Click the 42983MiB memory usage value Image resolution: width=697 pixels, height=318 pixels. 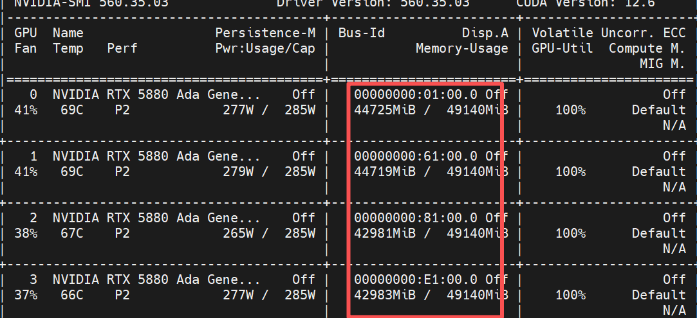tap(385, 294)
